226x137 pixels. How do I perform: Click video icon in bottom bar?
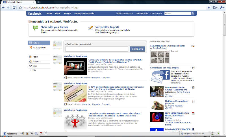[x=32, y=134]
